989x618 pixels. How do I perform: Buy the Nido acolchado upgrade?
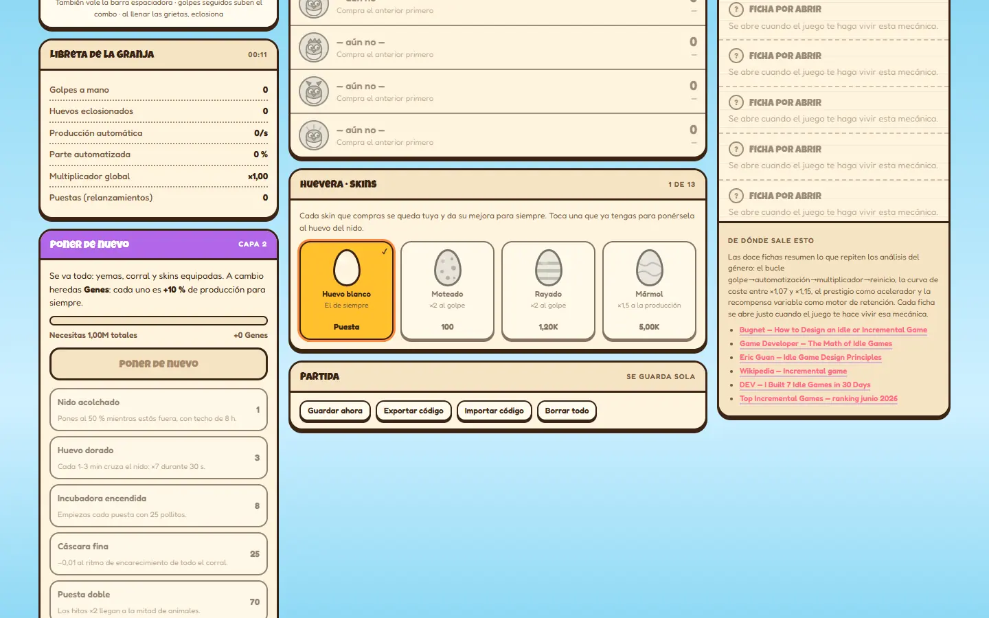pos(159,410)
